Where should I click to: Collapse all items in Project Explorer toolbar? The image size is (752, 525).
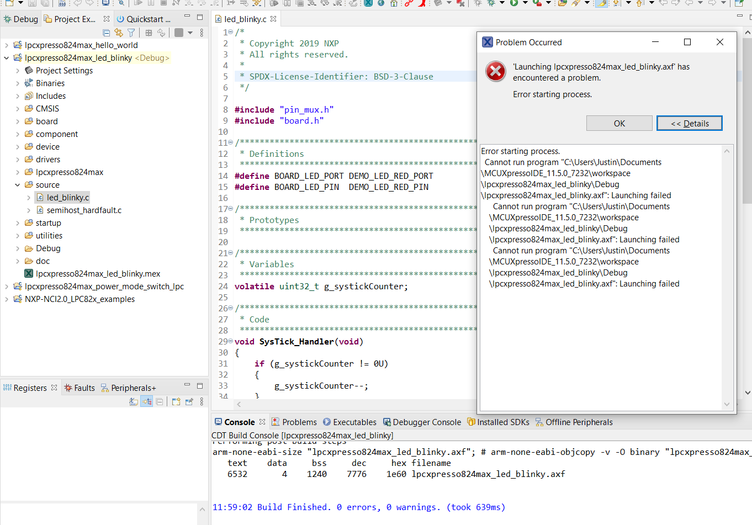107,33
